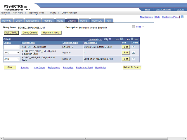Click the Feed RSS icon
Viewport: 187px width, 140px height.
(134, 27)
